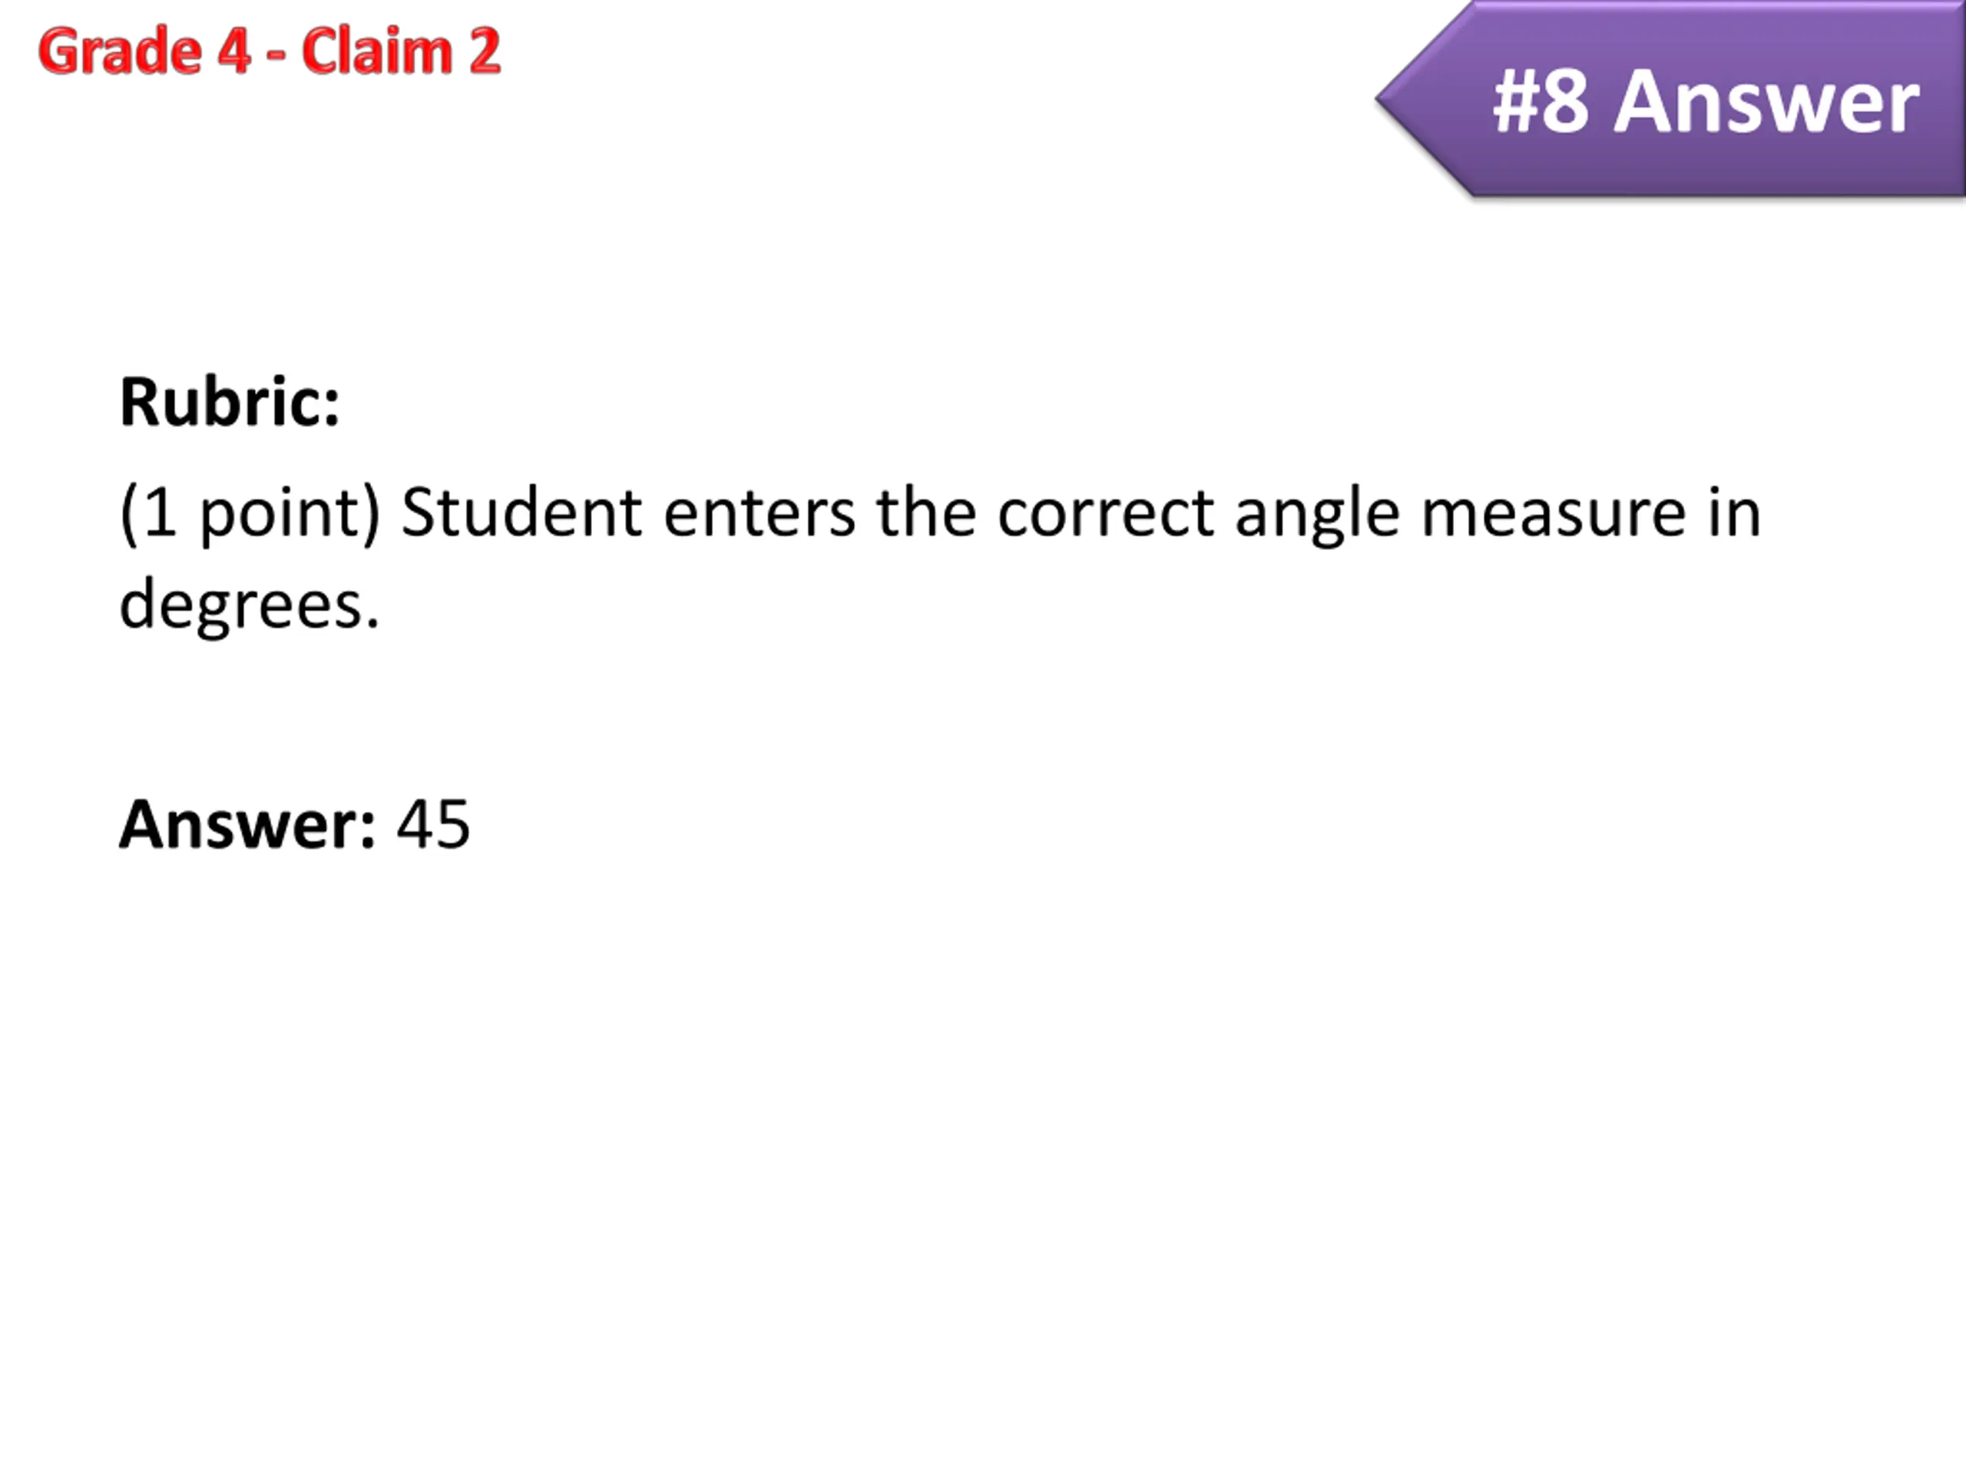
Task: Select the word 'Student' in the rubric
Action: (521, 513)
